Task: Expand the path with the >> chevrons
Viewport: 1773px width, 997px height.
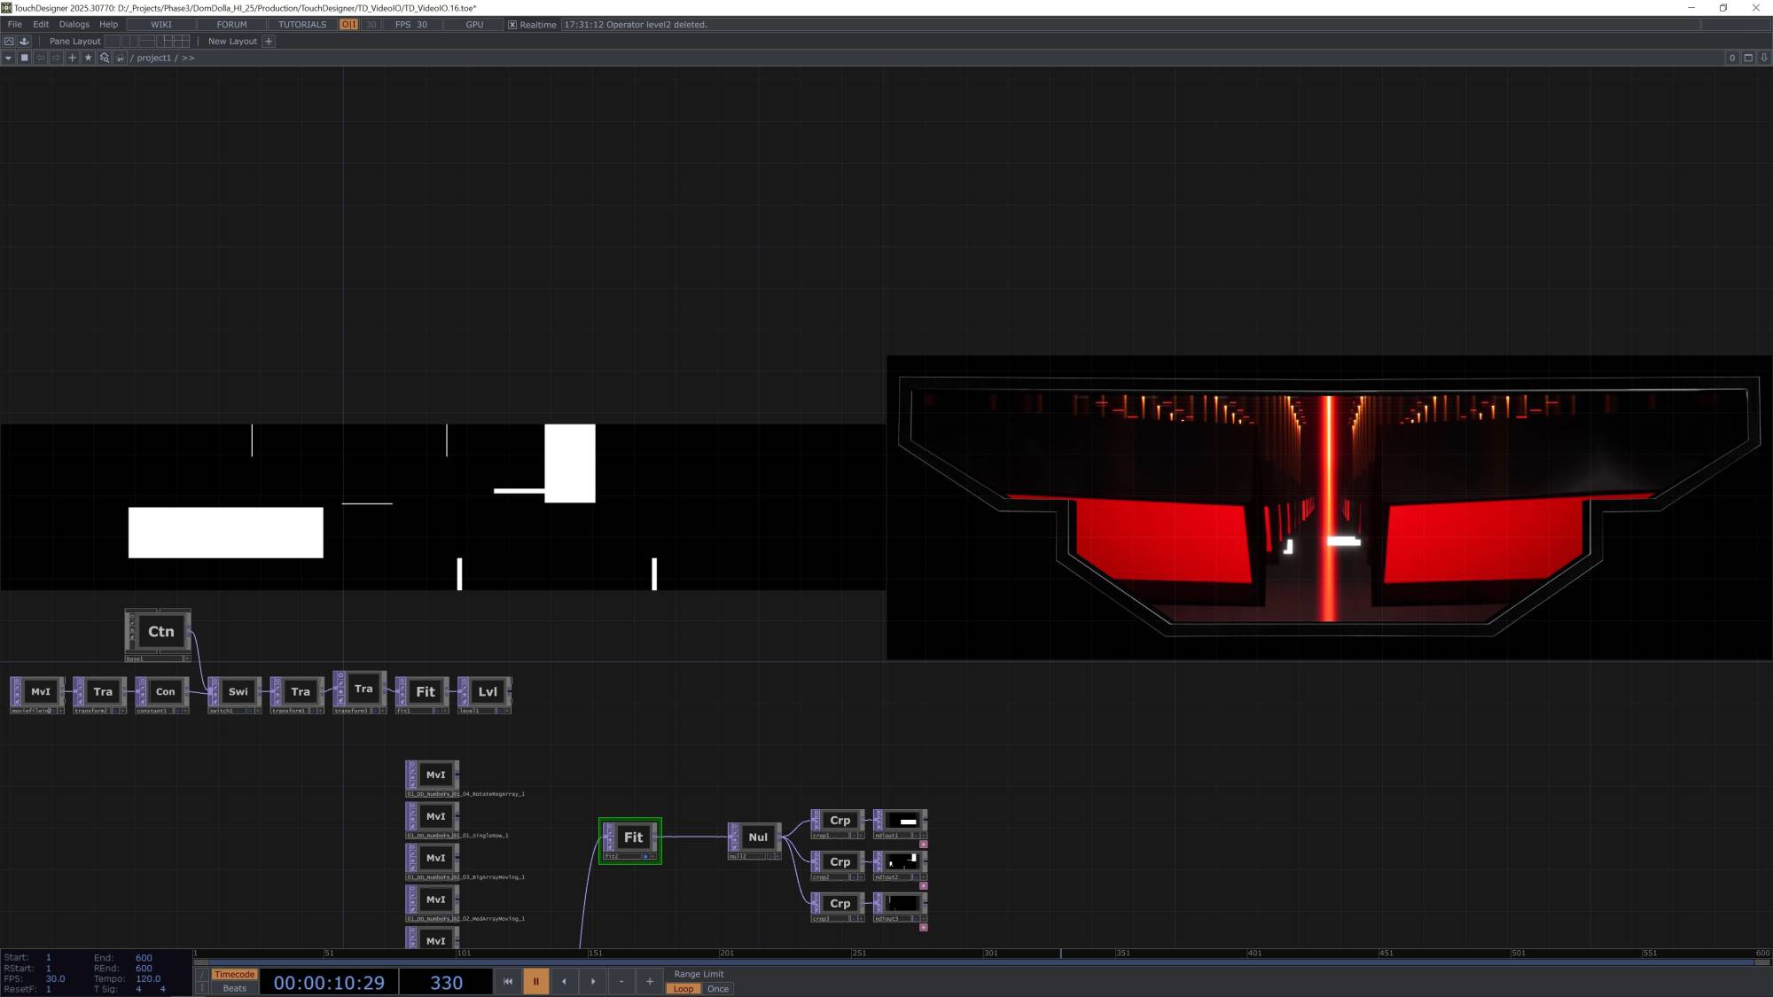Action: 188,58
